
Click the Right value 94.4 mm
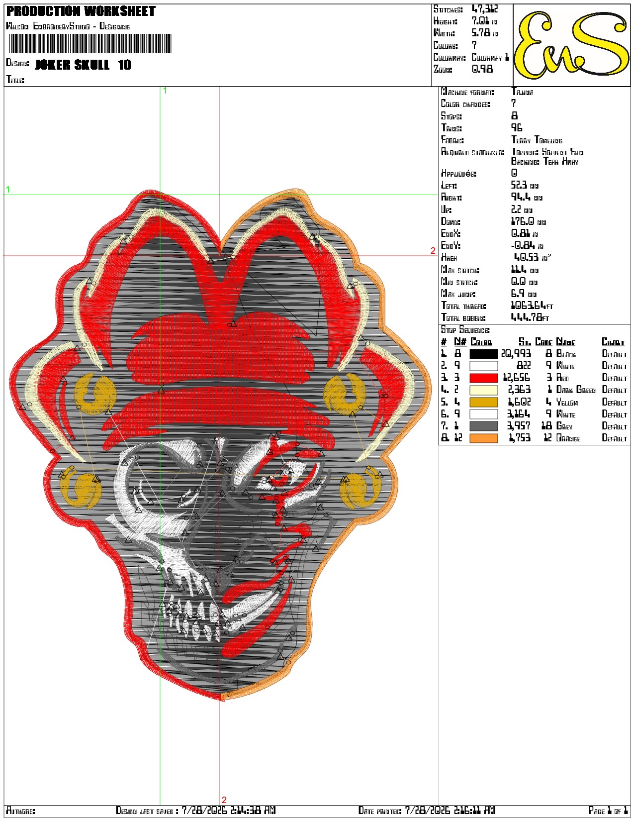[527, 198]
